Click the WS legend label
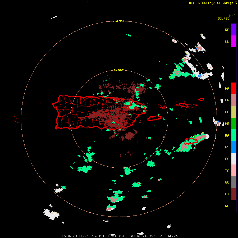This screenshot has height=238, width=238. pyautogui.click(x=227, y=147)
